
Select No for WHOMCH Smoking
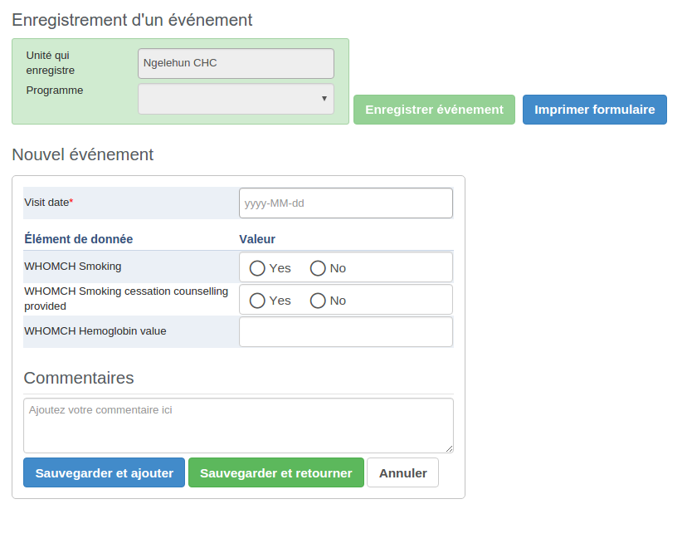click(x=318, y=268)
